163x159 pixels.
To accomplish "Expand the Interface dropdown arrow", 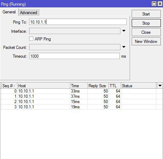I will coord(124,31).
